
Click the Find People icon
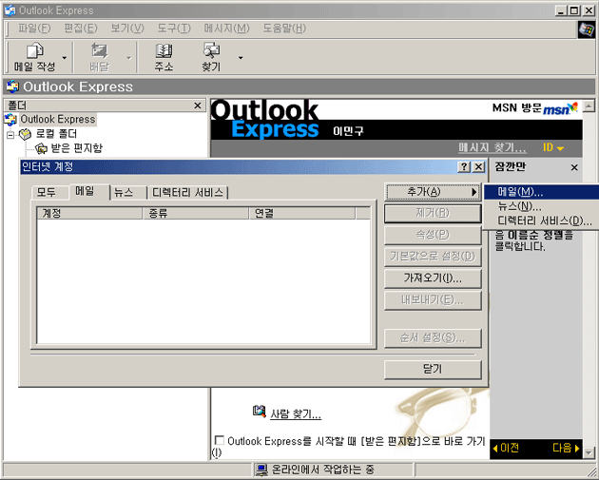click(259, 412)
